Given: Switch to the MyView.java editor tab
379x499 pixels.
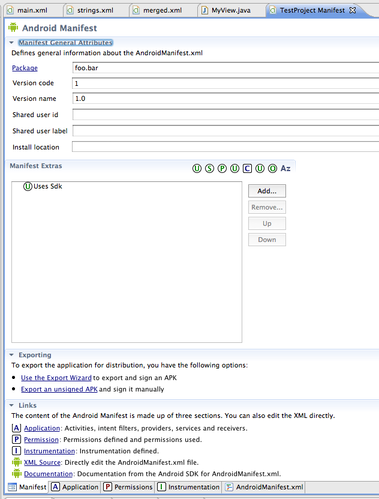Looking at the screenshot, I should [231, 10].
